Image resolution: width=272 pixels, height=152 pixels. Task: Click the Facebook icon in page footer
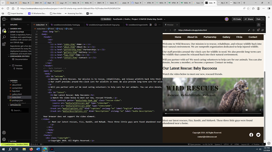coord(251,135)
